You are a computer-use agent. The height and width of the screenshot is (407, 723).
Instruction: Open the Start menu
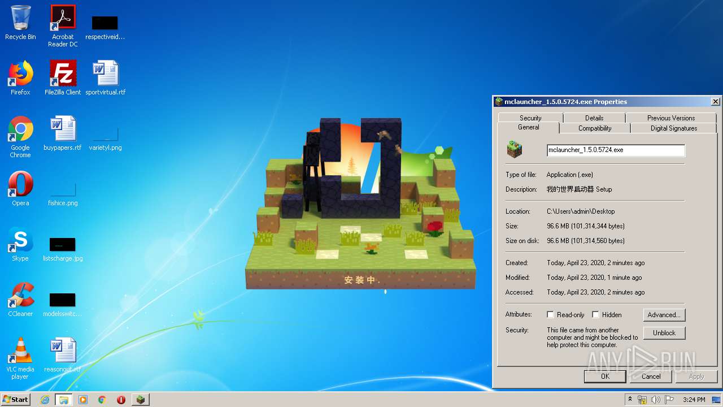click(16, 400)
